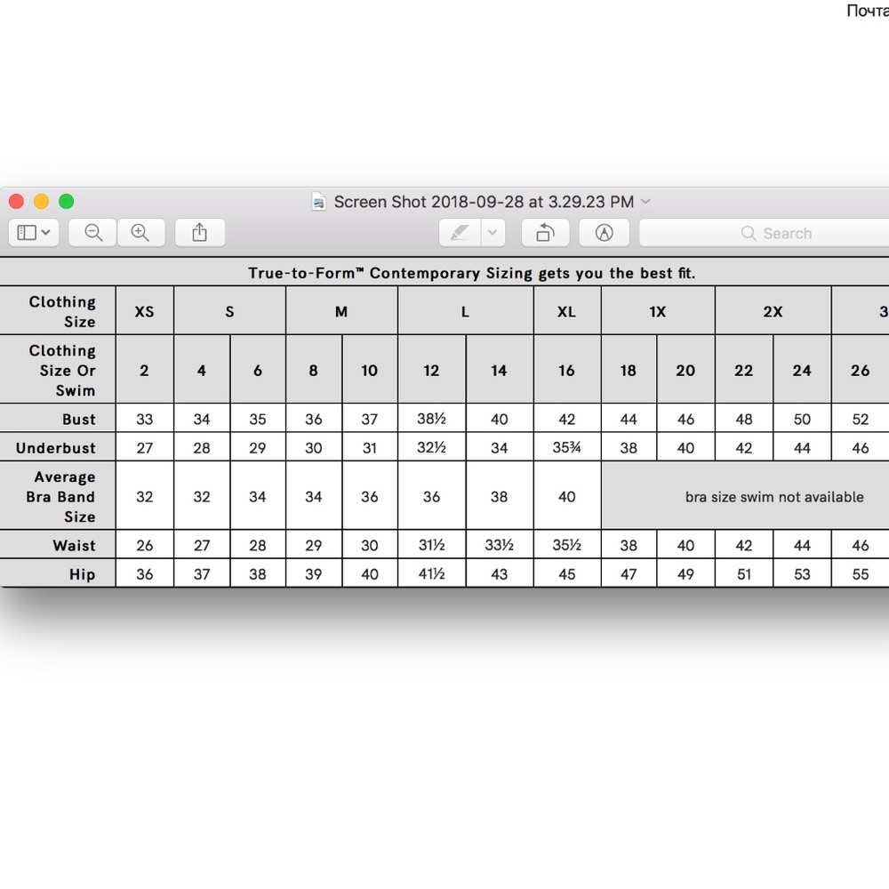Select the 'S' clothing size header cell
This screenshot has height=889, width=889.
pyautogui.click(x=229, y=311)
